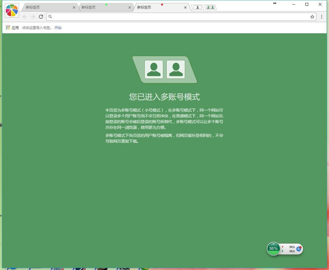The image size is (329, 270).
Task: Focus the address bar input field
Action: click(179, 17)
